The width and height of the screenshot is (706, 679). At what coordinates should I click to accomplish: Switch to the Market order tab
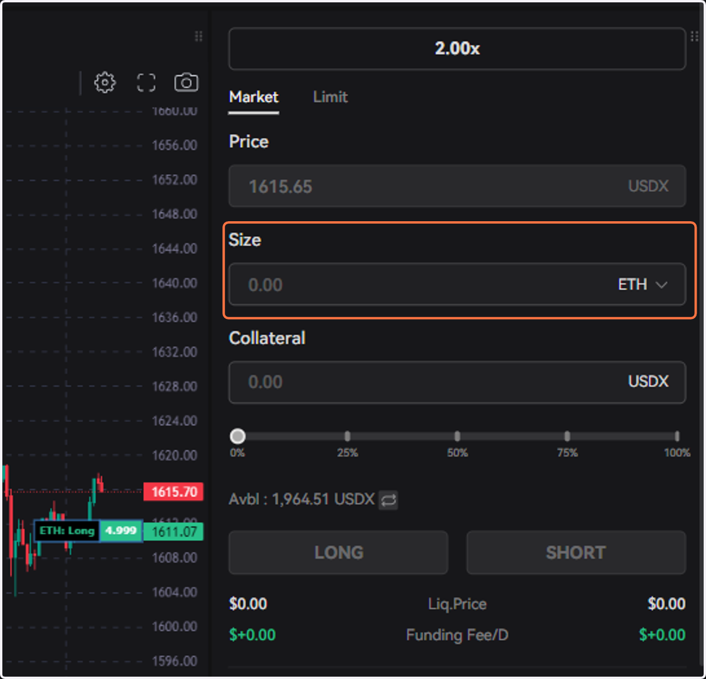[254, 97]
